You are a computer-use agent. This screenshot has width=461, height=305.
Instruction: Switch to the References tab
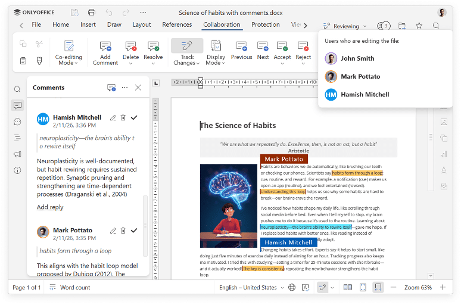177,25
